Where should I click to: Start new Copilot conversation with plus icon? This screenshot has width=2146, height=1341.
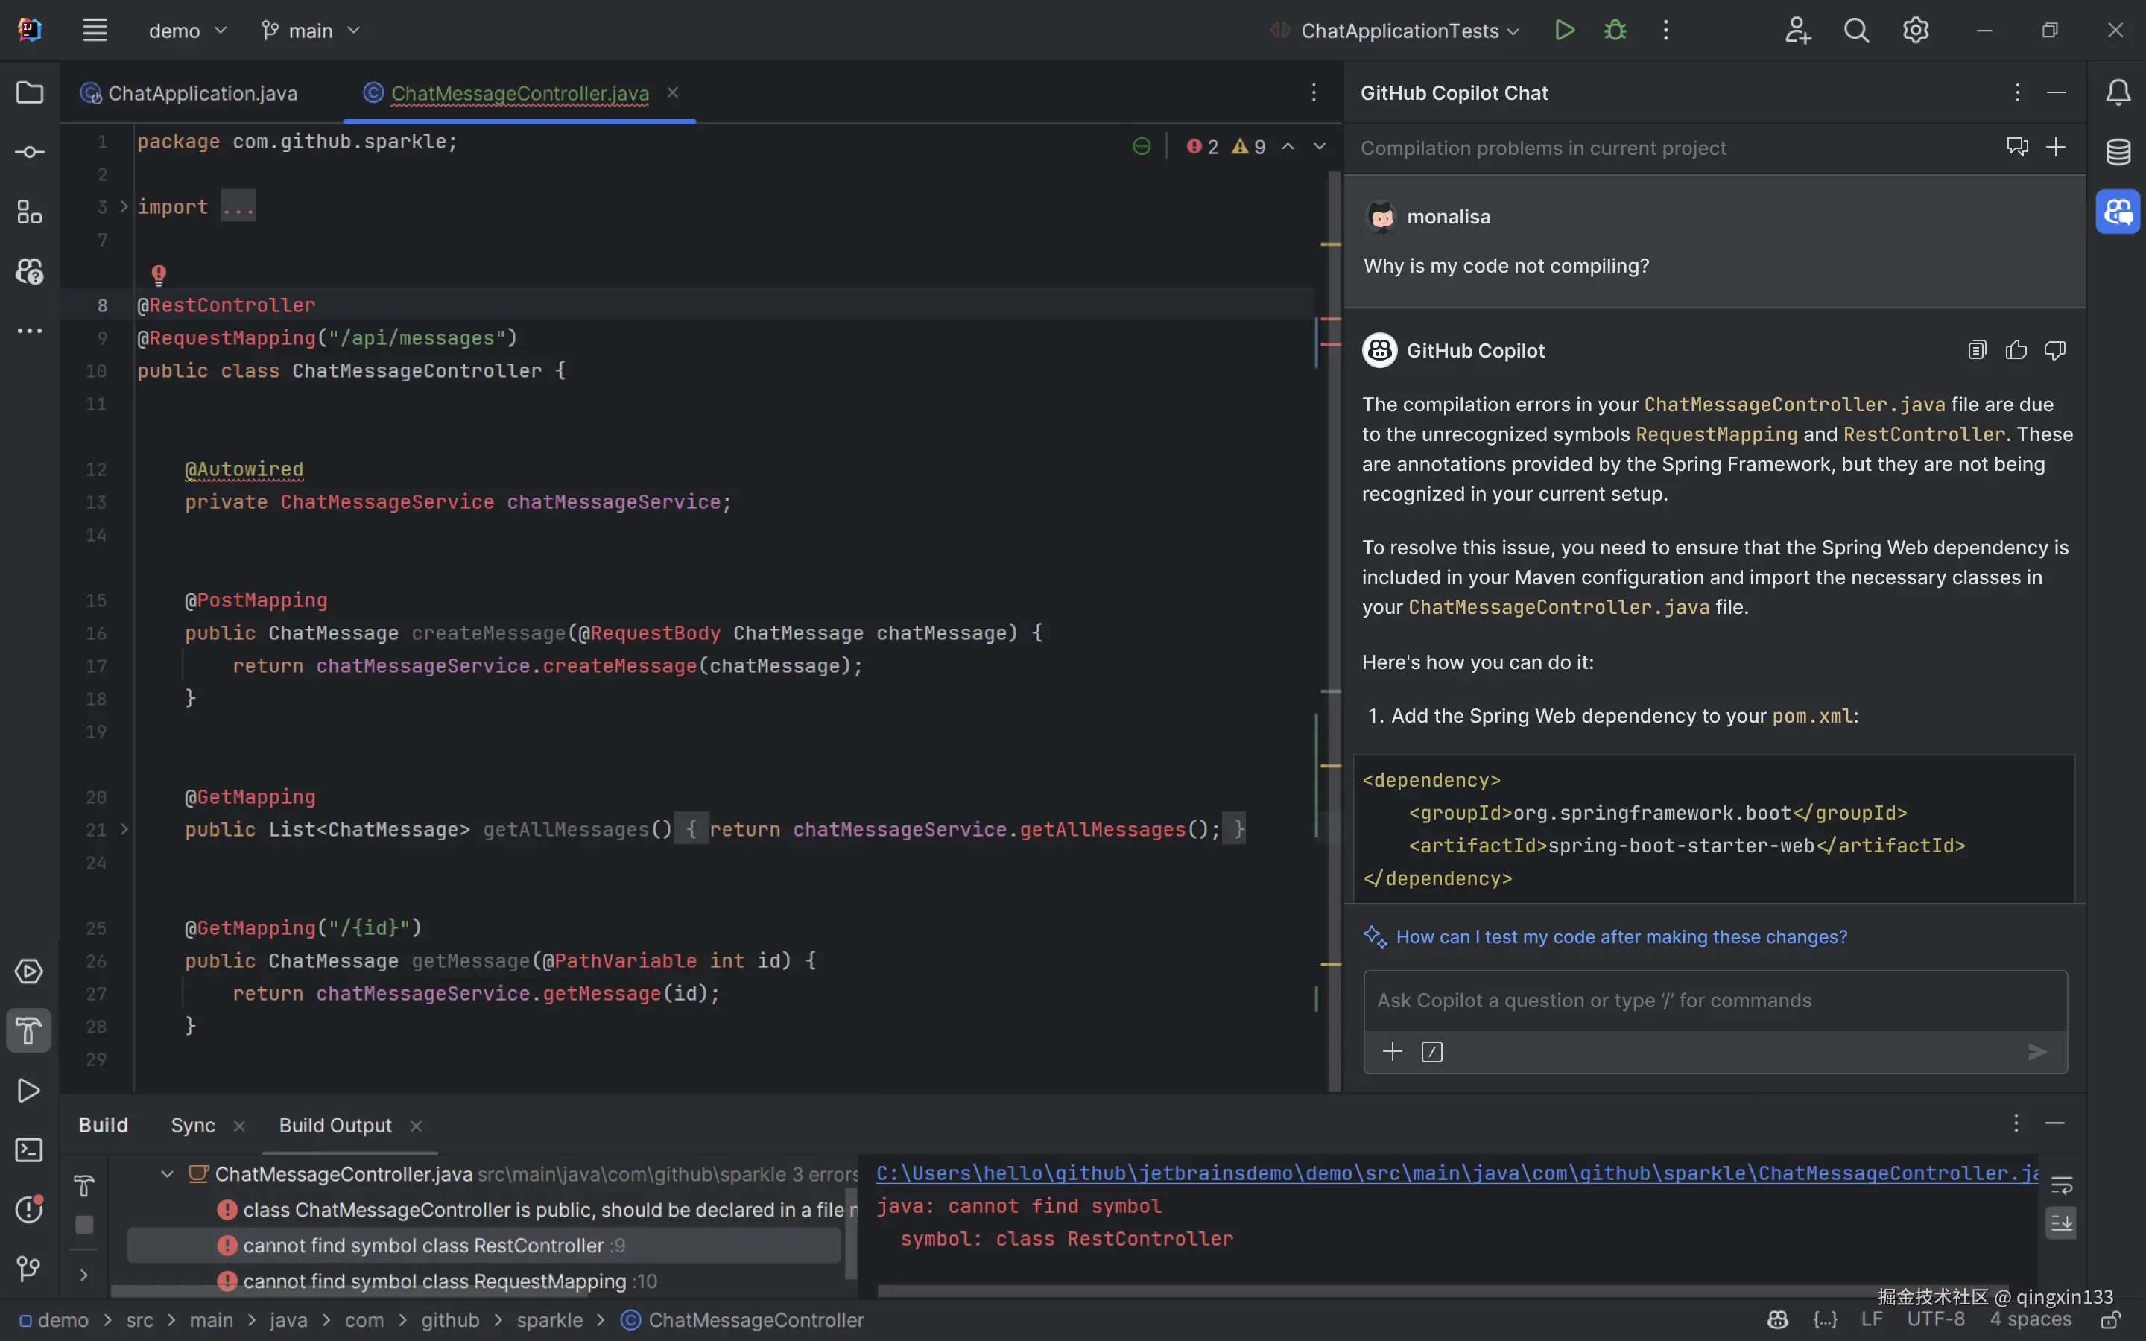pos(2056,148)
